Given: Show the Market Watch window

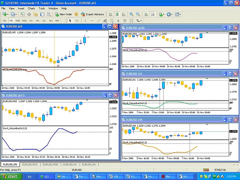Looking at the screenshot, I should point(23,14).
